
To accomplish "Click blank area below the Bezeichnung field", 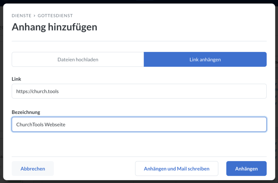I will tap(139, 144).
